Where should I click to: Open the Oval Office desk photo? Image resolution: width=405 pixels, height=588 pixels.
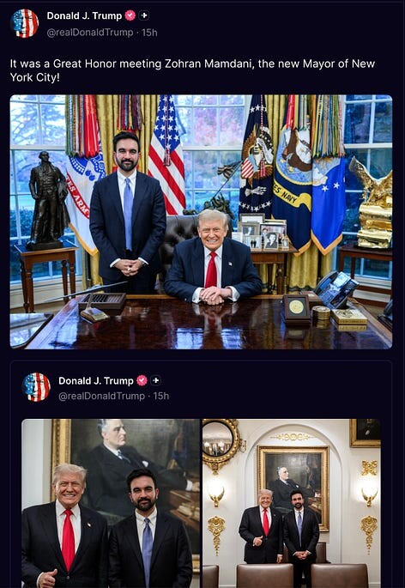pos(201,221)
